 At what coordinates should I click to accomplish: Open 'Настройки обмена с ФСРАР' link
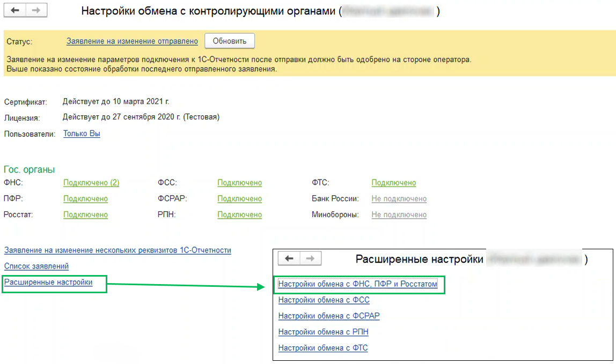329,316
